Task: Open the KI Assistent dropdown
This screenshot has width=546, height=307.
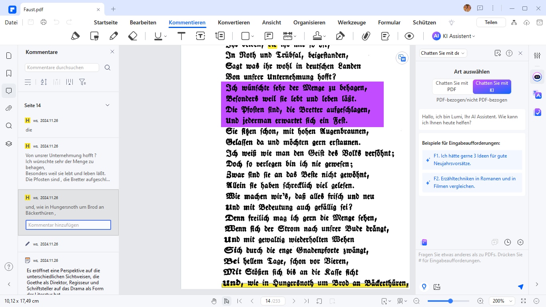Action: pos(454,36)
